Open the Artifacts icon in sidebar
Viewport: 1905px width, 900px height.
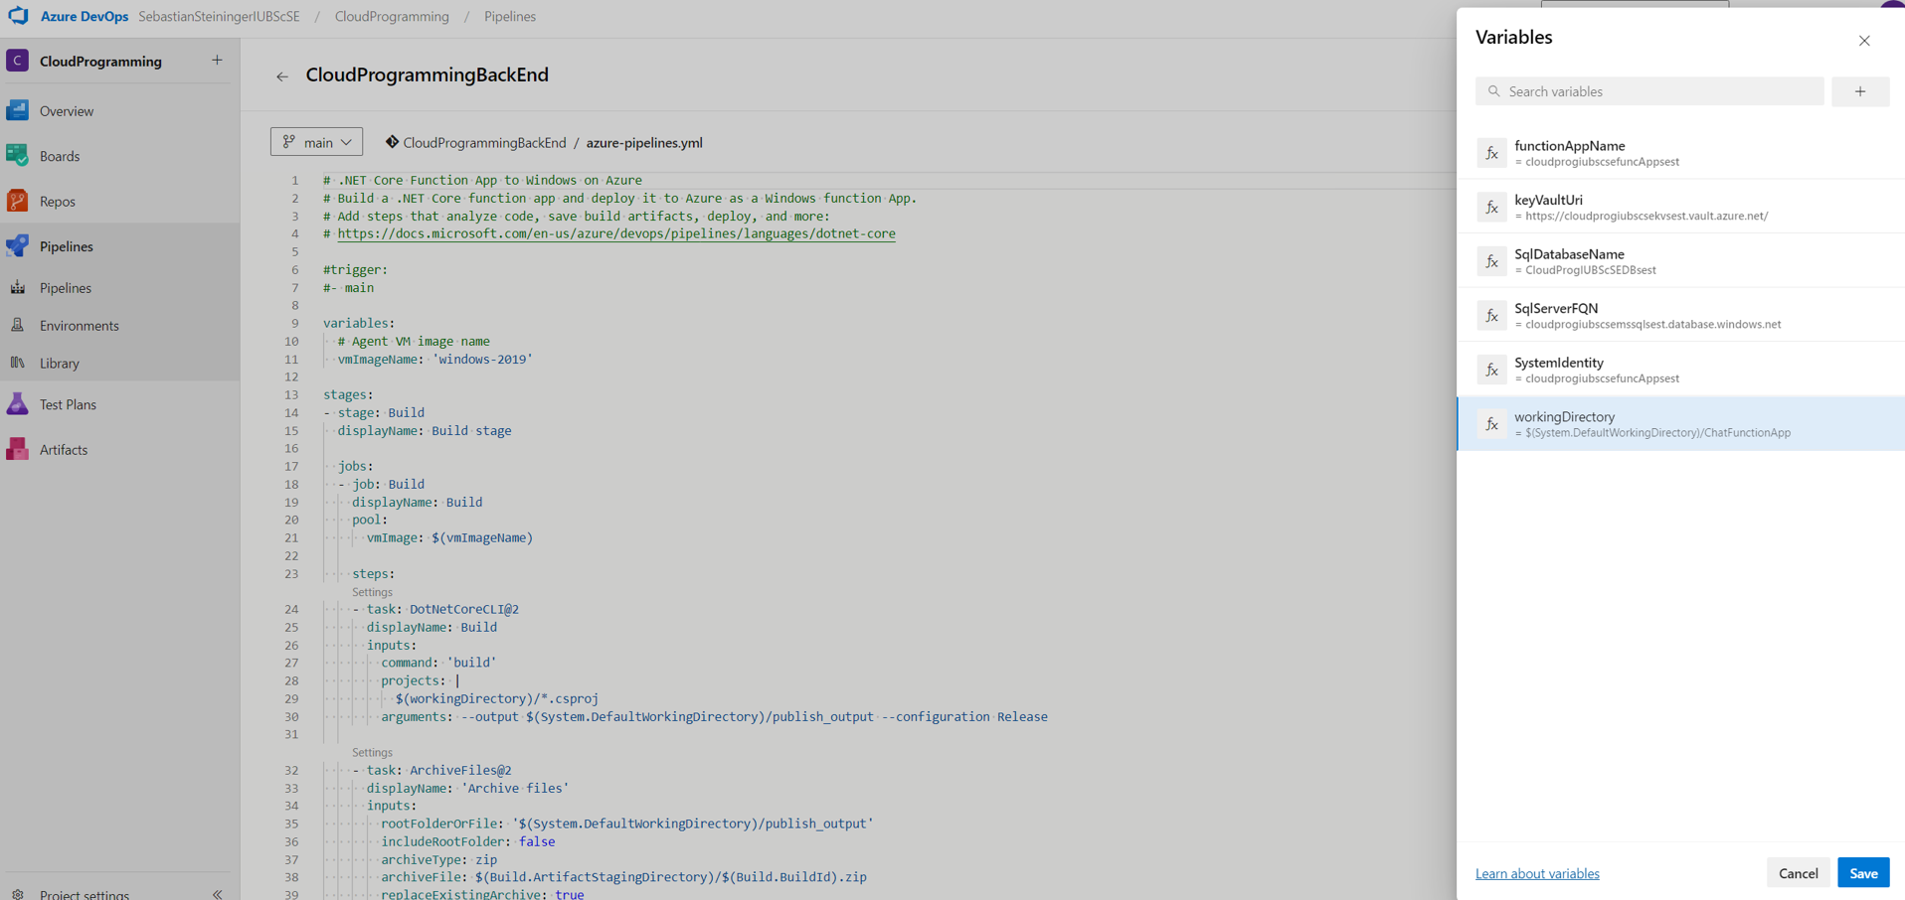[18, 449]
